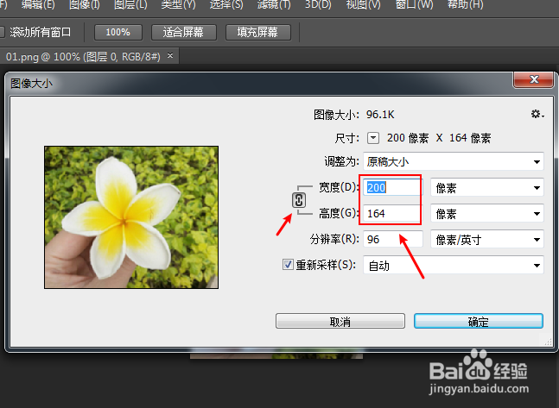Viewport: 559px width, 408px height.
Task: Click the 取消 button
Action: point(340,321)
